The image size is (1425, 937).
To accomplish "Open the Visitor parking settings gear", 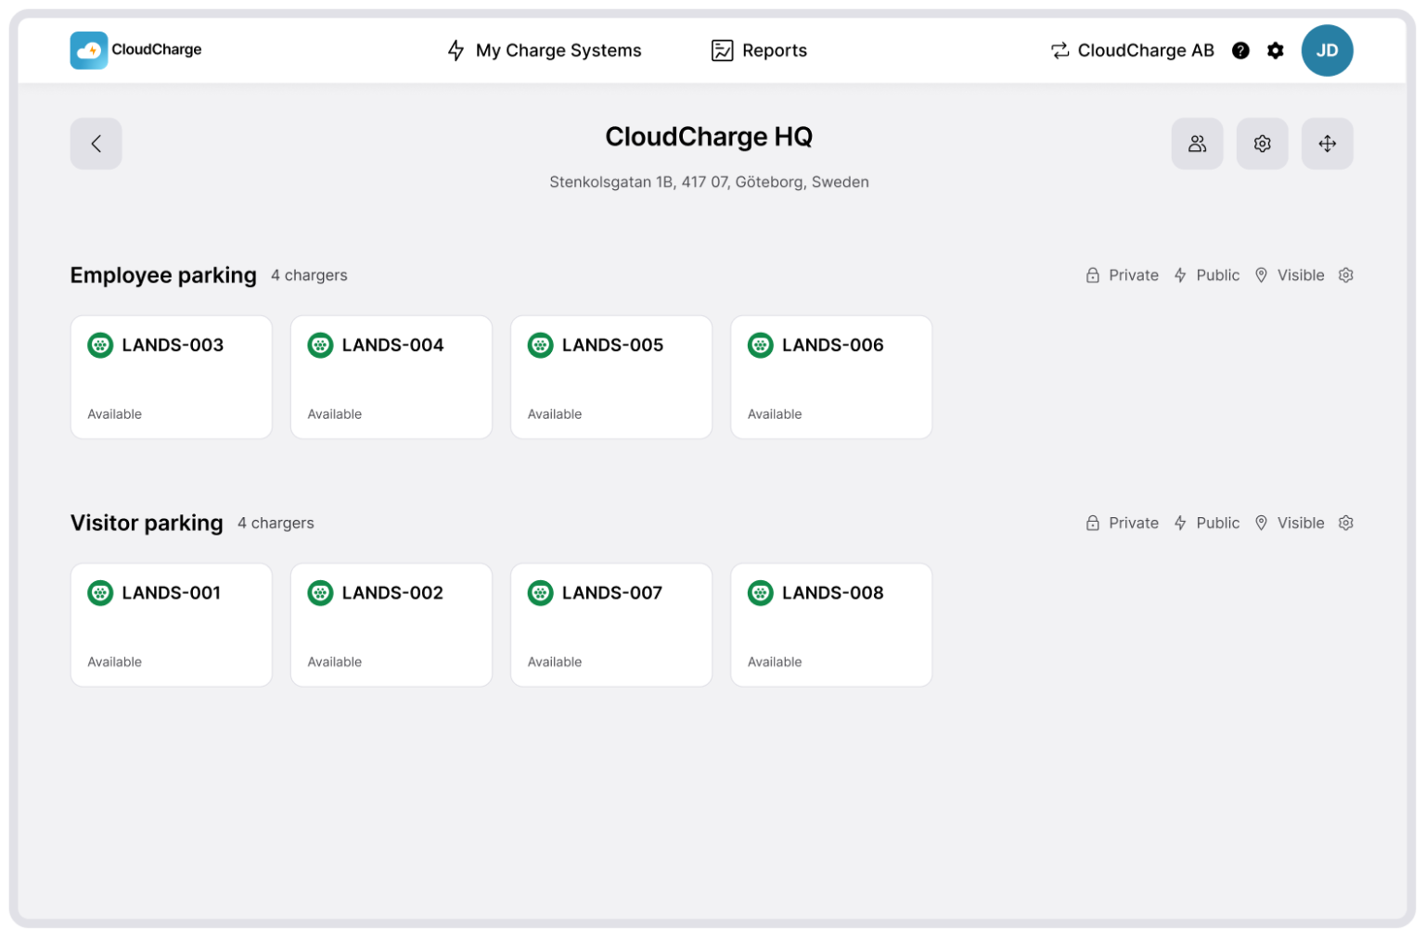I will (1345, 522).
